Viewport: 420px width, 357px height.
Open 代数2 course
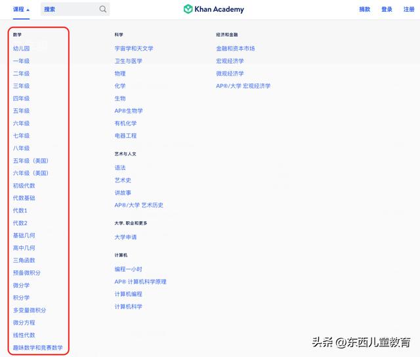(20, 223)
